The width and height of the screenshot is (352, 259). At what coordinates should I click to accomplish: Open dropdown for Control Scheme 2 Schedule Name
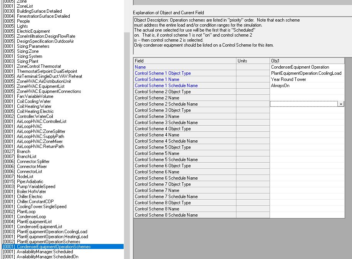click(x=340, y=104)
